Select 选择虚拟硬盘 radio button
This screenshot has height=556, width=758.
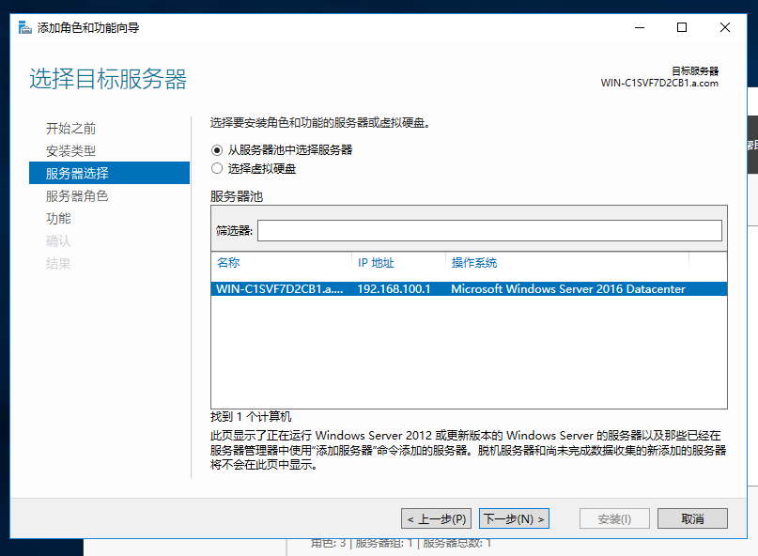point(217,169)
